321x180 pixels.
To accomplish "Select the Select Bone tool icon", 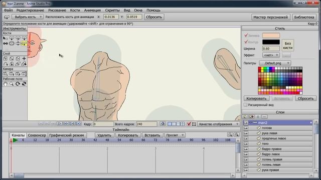I will point(6,38).
